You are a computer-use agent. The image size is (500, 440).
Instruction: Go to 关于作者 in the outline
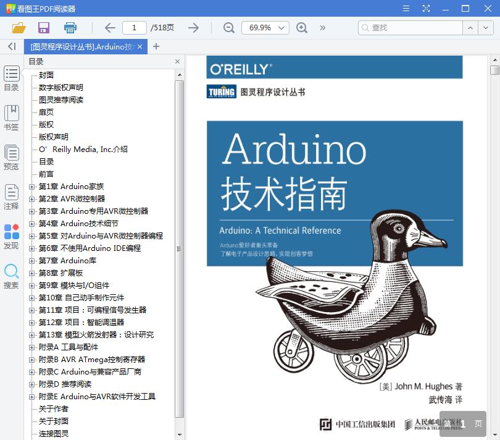pos(54,409)
